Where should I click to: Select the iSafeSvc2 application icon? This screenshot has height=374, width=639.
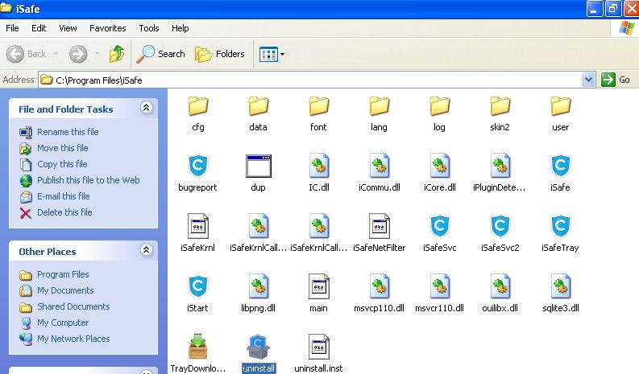coord(500,226)
